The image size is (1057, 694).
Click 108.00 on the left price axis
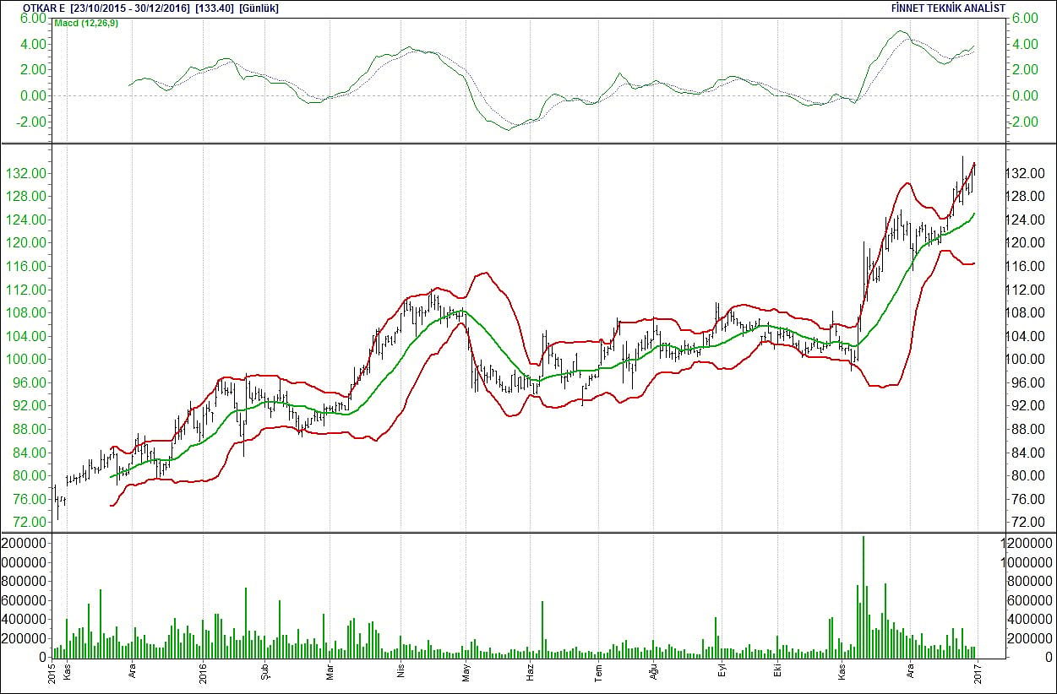[x=28, y=313]
